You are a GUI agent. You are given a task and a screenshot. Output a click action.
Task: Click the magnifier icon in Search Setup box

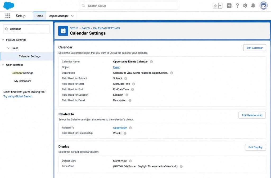click(83, 6)
